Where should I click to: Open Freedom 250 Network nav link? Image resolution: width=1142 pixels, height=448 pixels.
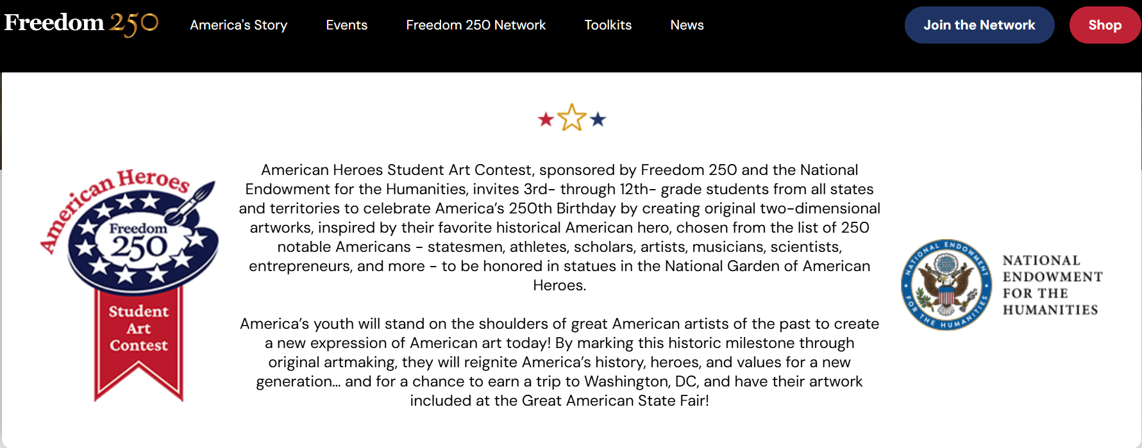(476, 25)
